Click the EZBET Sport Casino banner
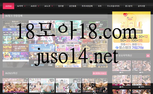 pyautogui.click(x=42, y=48)
